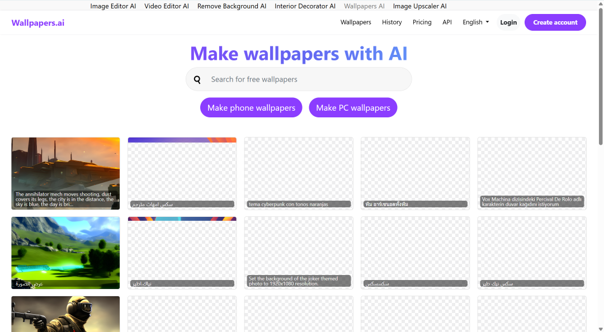Go to the Pricing page

tap(422, 22)
